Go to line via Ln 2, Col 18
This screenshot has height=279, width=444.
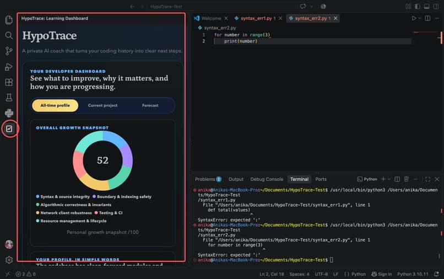pos(272,274)
